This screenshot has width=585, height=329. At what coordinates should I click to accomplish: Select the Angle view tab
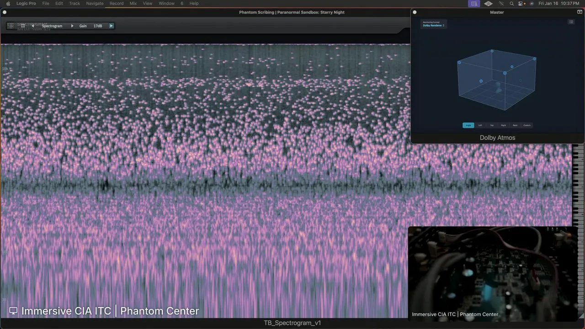pos(468,125)
